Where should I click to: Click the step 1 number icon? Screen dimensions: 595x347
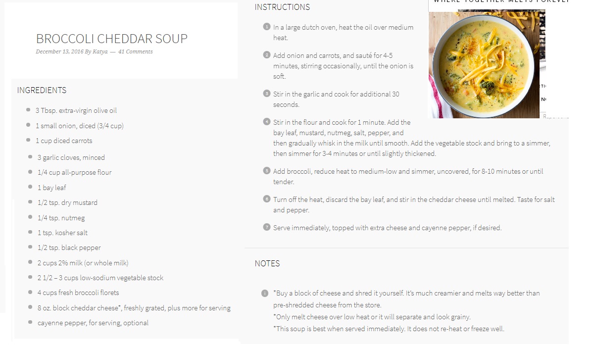(x=267, y=27)
